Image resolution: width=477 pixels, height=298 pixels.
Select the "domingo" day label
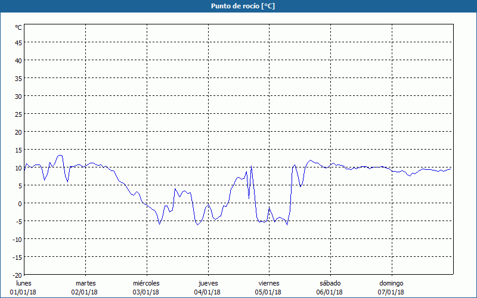tap(391, 283)
